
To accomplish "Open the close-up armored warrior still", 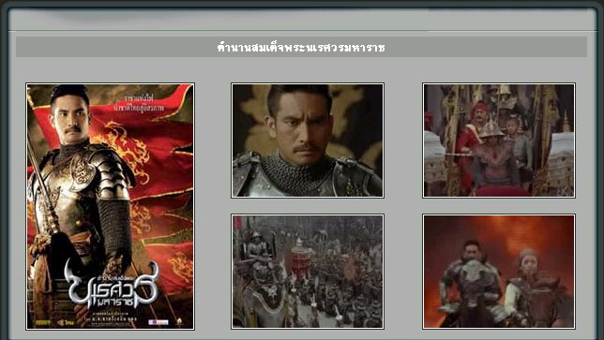I will pyautogui.click(x=308, y=140).
